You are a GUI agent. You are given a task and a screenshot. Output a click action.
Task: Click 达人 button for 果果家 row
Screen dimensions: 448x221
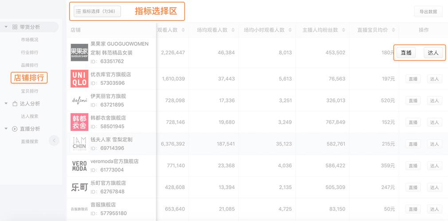[433, 53]
